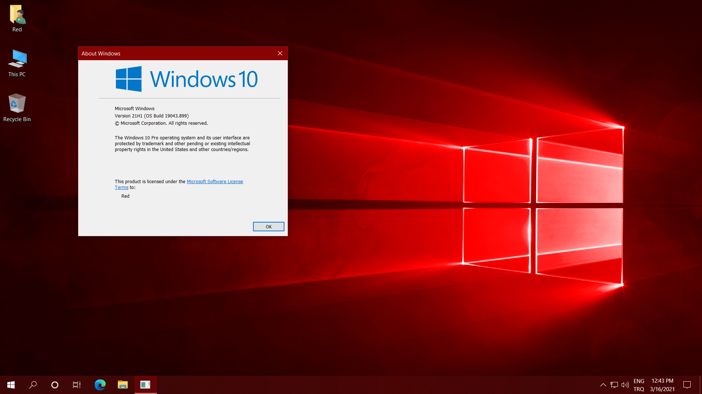Screen dimensions: 702x394
Task: Switch the ENG TRQ input language indicator
Action: click(x=639, y=385)
